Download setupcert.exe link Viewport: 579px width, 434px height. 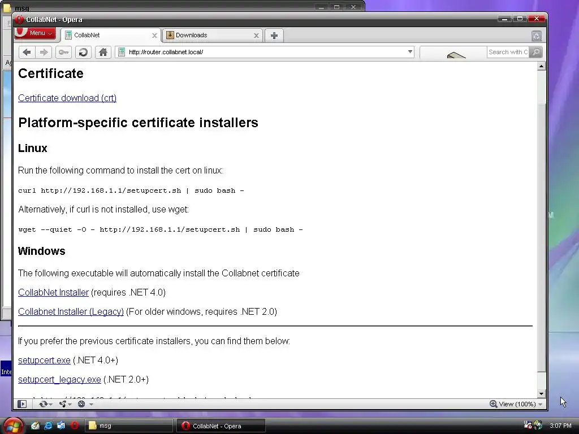pos(44,360)
